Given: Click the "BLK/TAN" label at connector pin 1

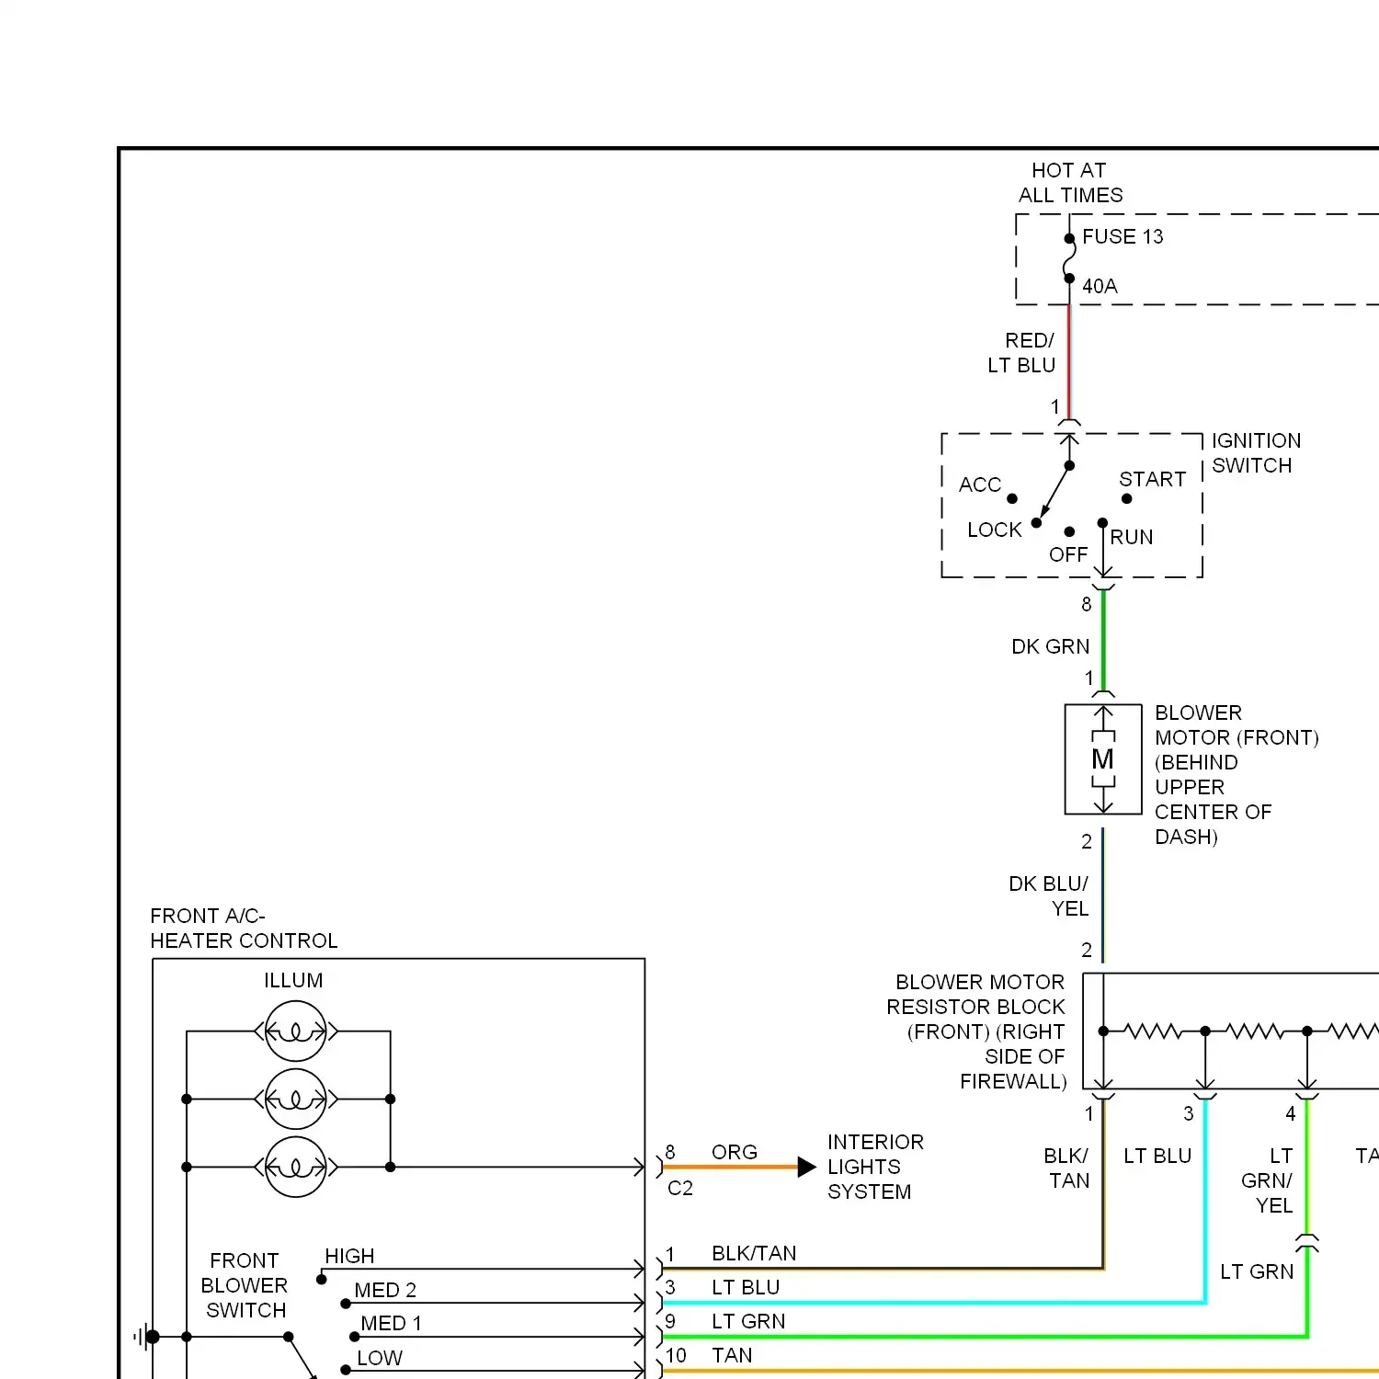Looking at the screenshot, I should (754, 1253).
